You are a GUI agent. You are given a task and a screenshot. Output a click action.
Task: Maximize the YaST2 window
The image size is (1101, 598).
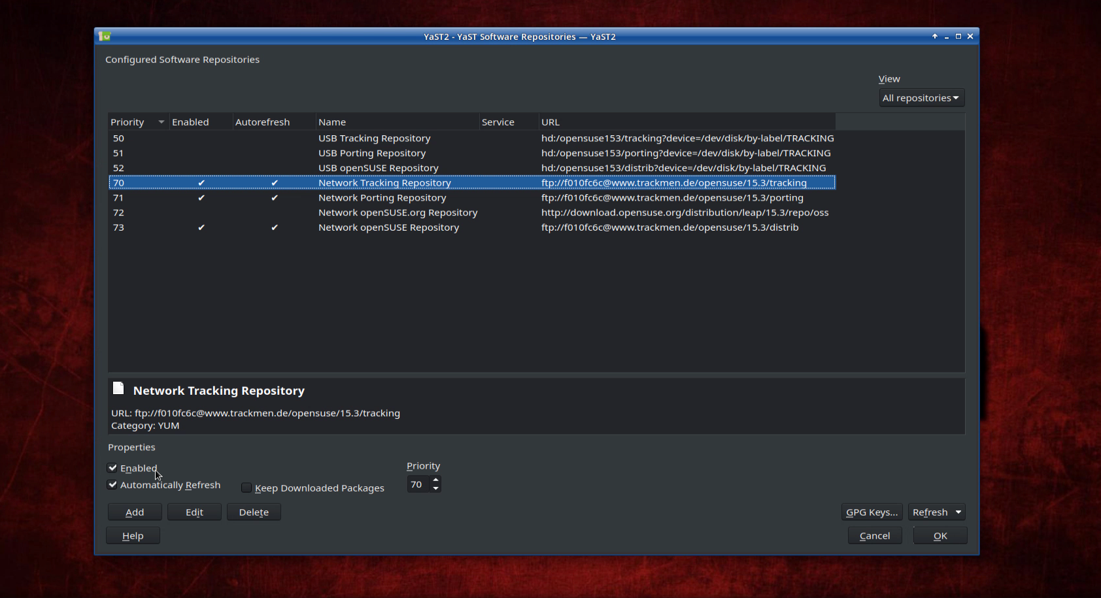pyautogui.click(x=958, y=37)
